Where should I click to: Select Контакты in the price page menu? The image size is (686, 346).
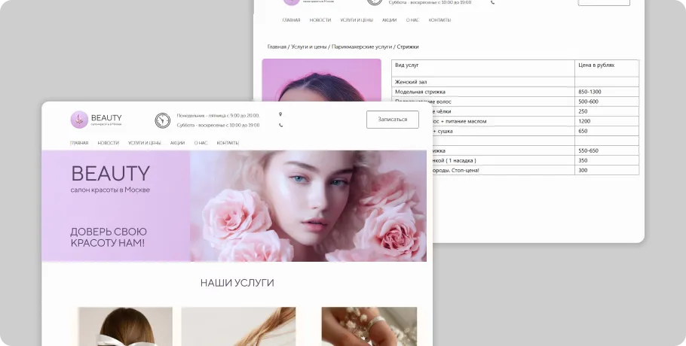pyautogui.click(x=439, y=20)
